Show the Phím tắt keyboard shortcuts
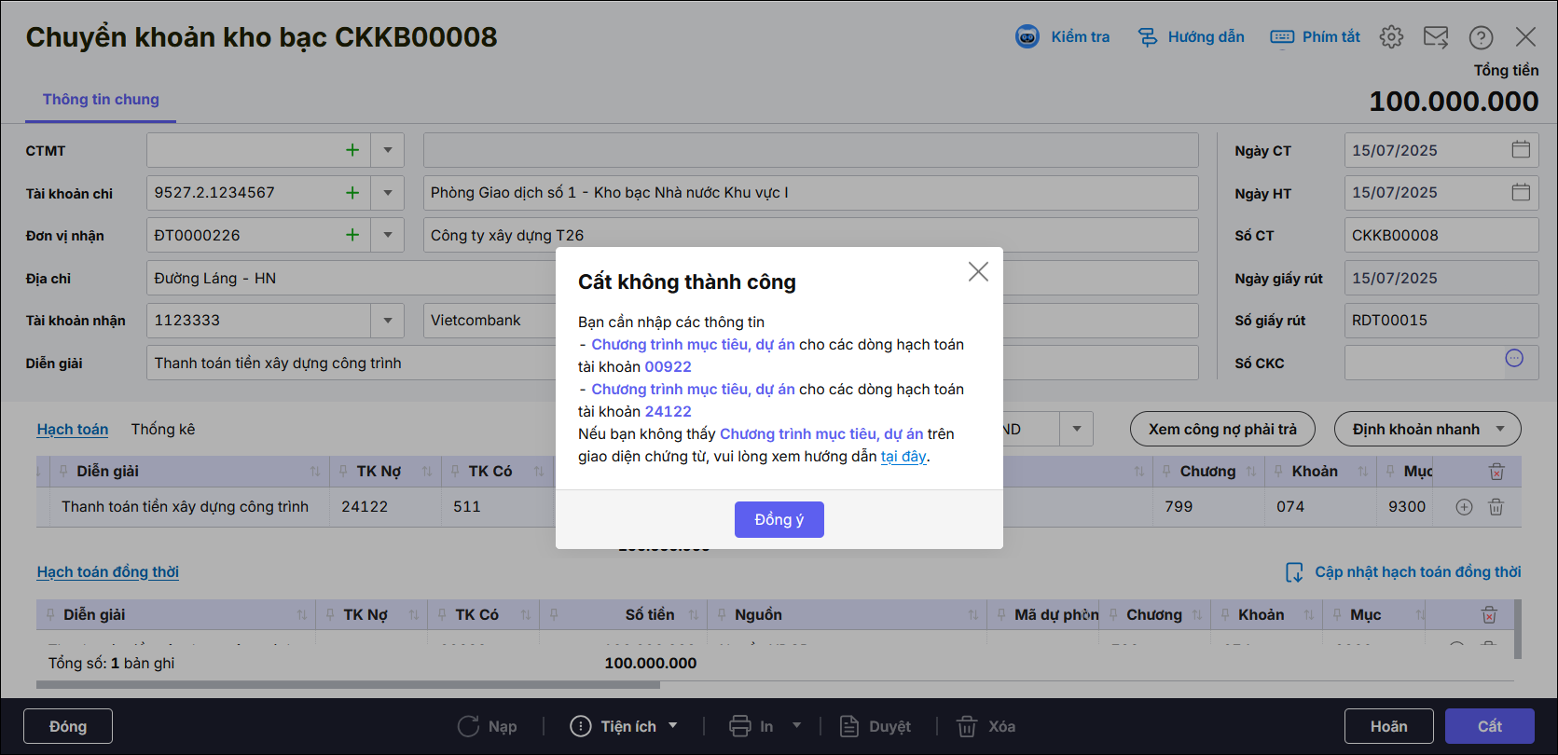Viewport: 1558px width, 755px height. [x=1315, y=37]
